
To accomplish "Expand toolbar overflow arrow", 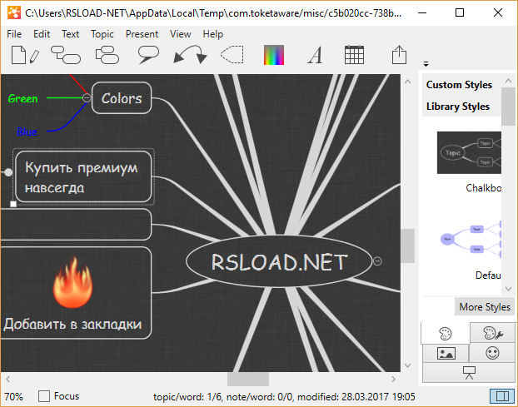I will (x=426, y=64).
